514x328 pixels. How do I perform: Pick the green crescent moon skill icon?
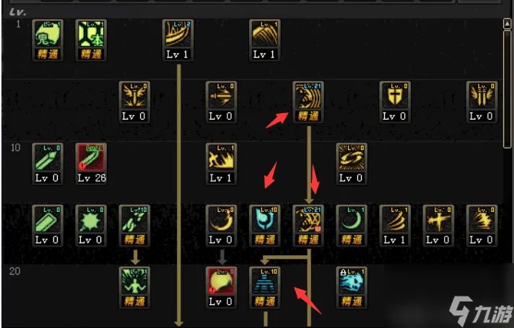click(352, 225)
